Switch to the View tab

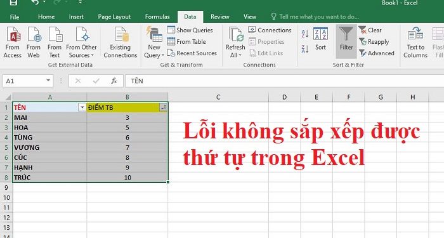coord(250,17)
